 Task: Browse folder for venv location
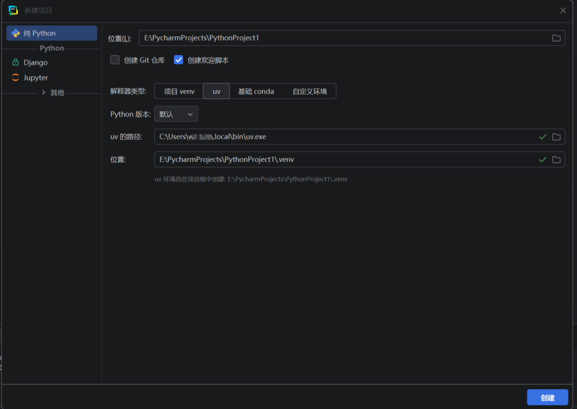(556, 160)
